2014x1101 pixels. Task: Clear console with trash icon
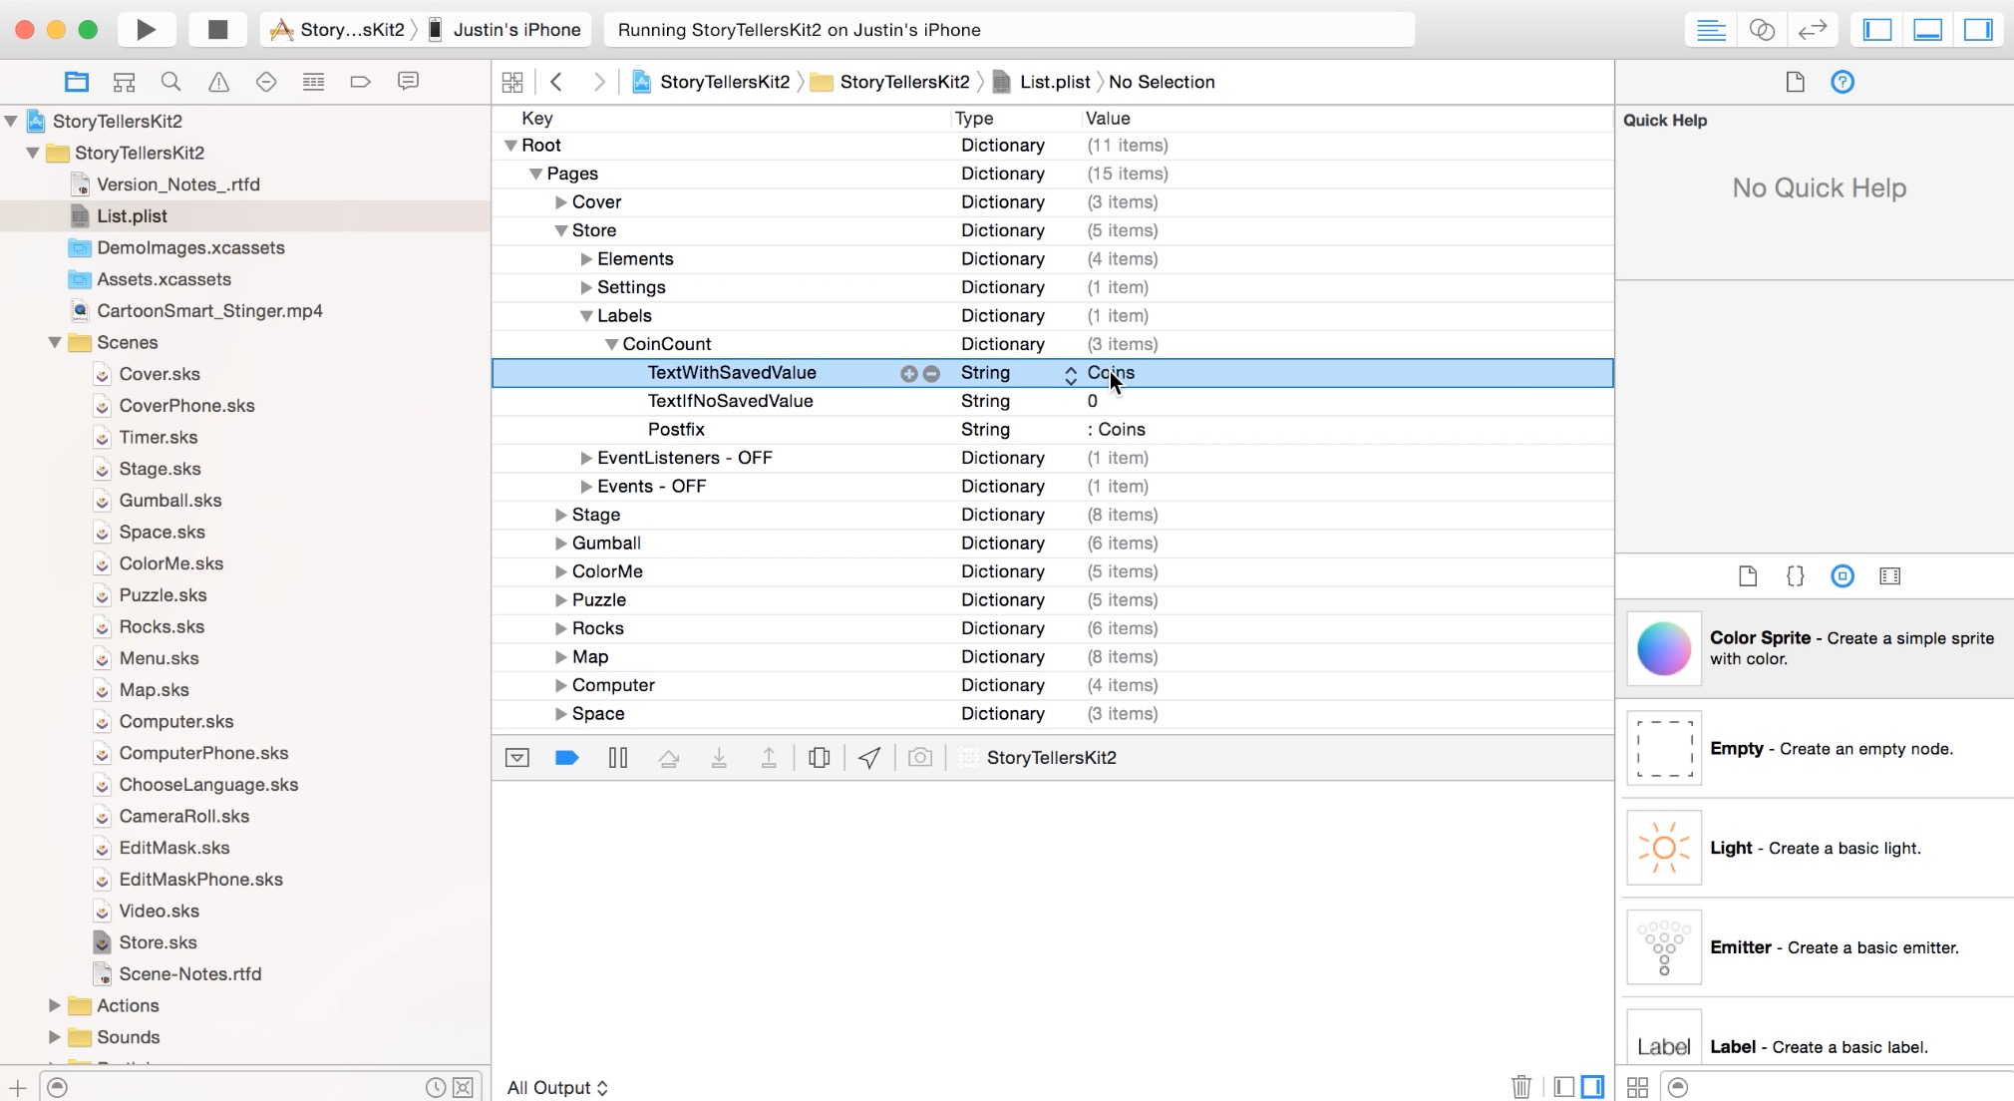tap(1521, 1087)
